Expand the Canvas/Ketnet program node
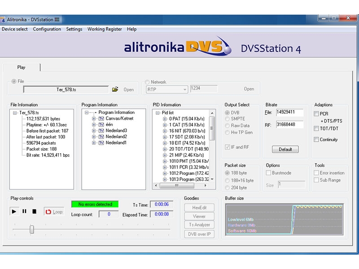This screenshot has width=359, height=269. click(x=94, y=118)
